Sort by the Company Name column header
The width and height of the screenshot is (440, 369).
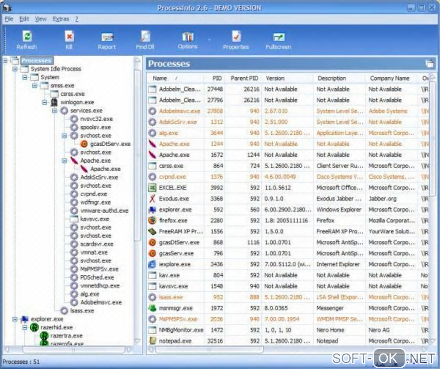tap(391, 79)
